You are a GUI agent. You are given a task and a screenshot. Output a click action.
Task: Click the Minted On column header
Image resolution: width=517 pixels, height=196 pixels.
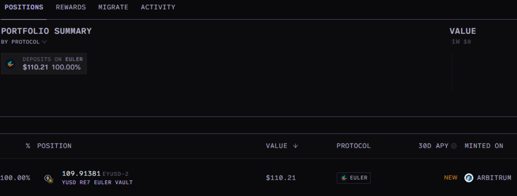[x=484, y=146]
